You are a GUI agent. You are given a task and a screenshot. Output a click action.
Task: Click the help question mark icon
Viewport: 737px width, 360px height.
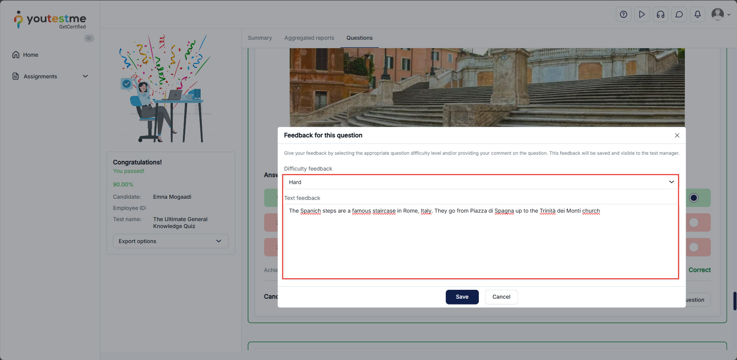pos(623,15)
